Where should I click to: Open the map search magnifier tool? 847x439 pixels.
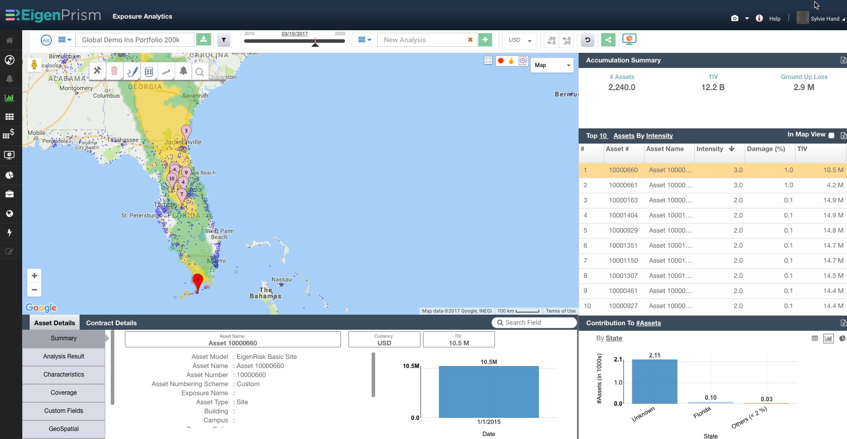pyautogui.click(x=200, y=71)
